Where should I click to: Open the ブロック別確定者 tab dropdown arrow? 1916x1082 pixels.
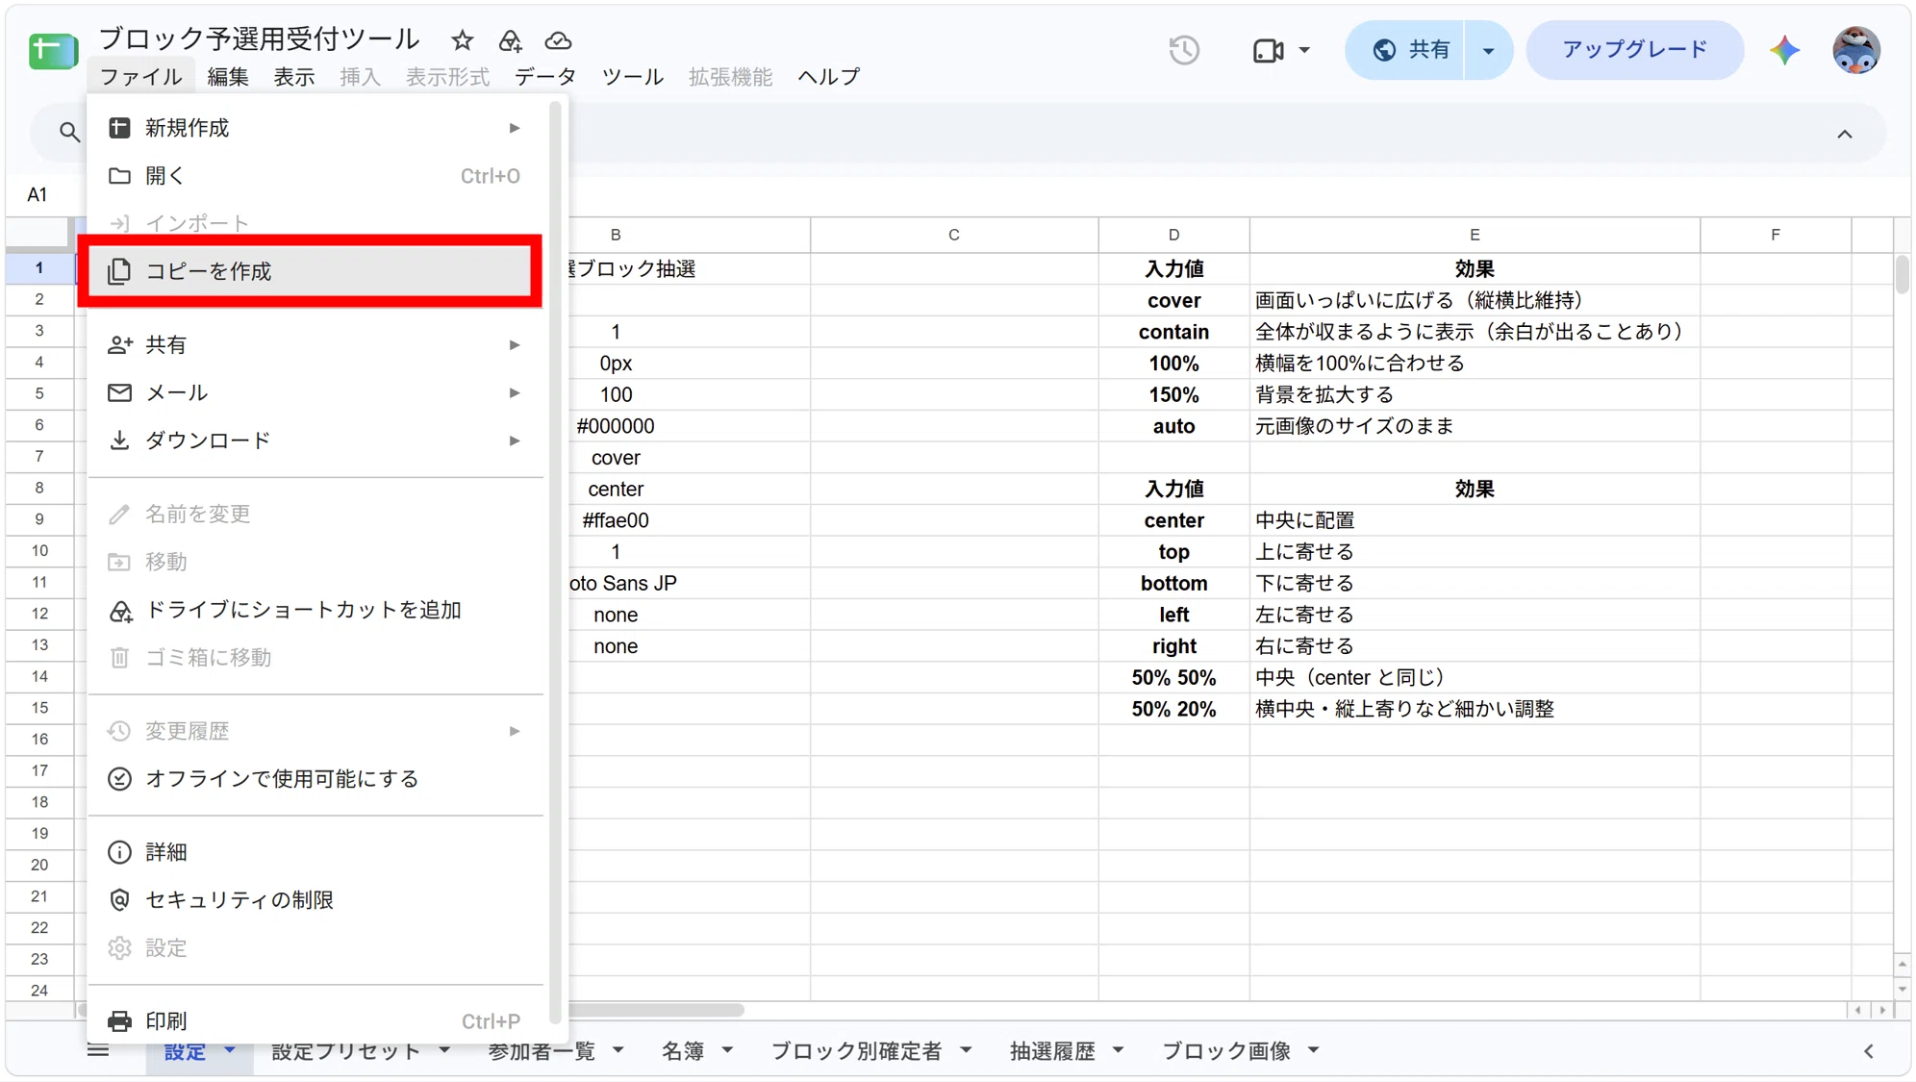(965, 1050)
